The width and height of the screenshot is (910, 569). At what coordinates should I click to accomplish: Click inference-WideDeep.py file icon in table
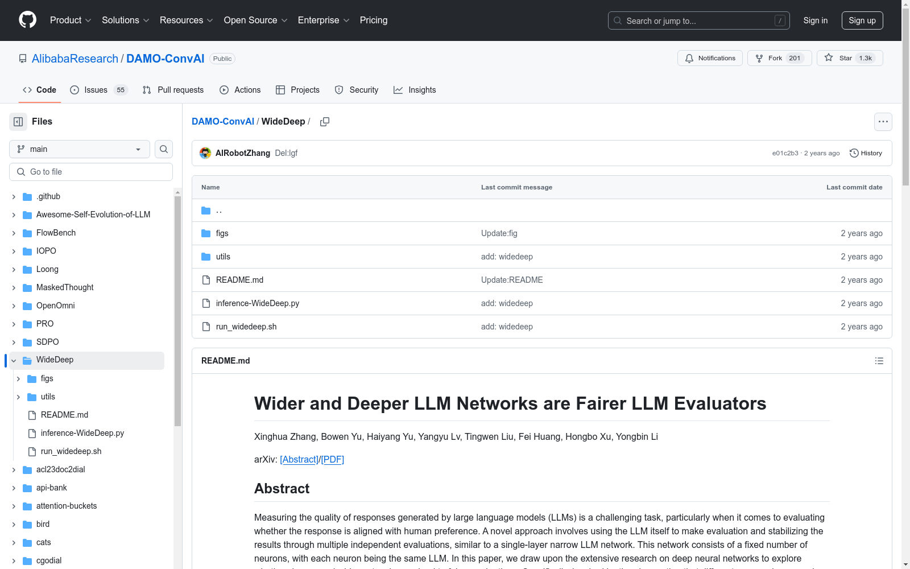[206, 303]
